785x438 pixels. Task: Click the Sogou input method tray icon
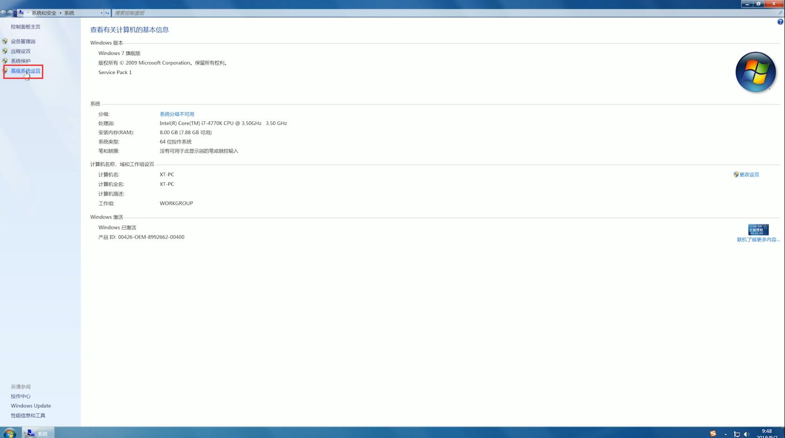[x=713, y=433]
